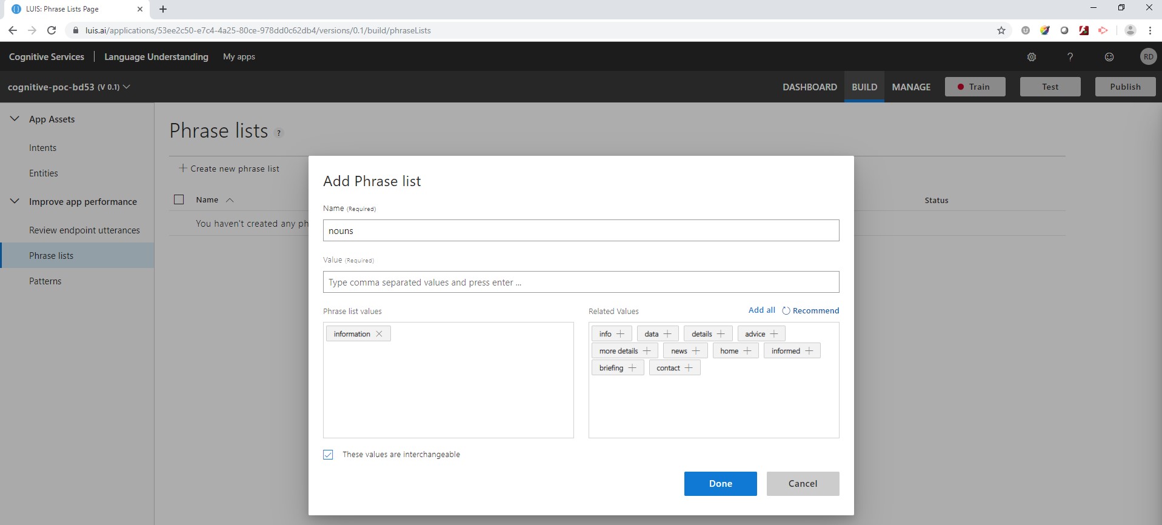Check the select-all checkbox beside Name
Image resolution: width=1162 pixels, height=525 pixels.
pyautogui.click(x=179, y=199)
